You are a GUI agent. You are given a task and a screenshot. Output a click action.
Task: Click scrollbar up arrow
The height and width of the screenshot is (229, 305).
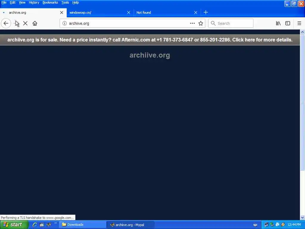(x=302, y=32)
